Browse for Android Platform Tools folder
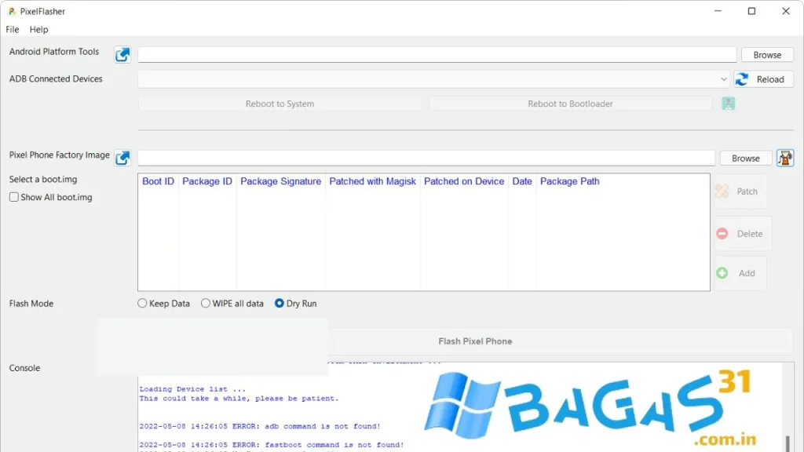804x452 pixels. (767, 55)
